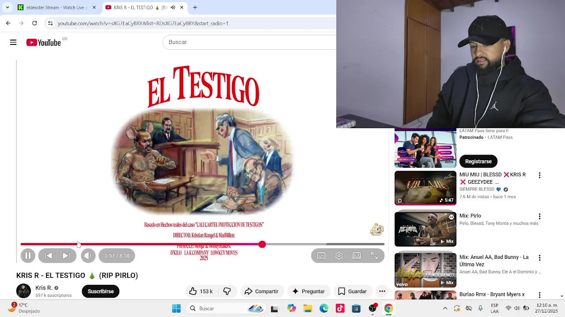The width and height of the screenshot is (565, 317).
Task: Reload the current page
Action: tap(34, 23)
